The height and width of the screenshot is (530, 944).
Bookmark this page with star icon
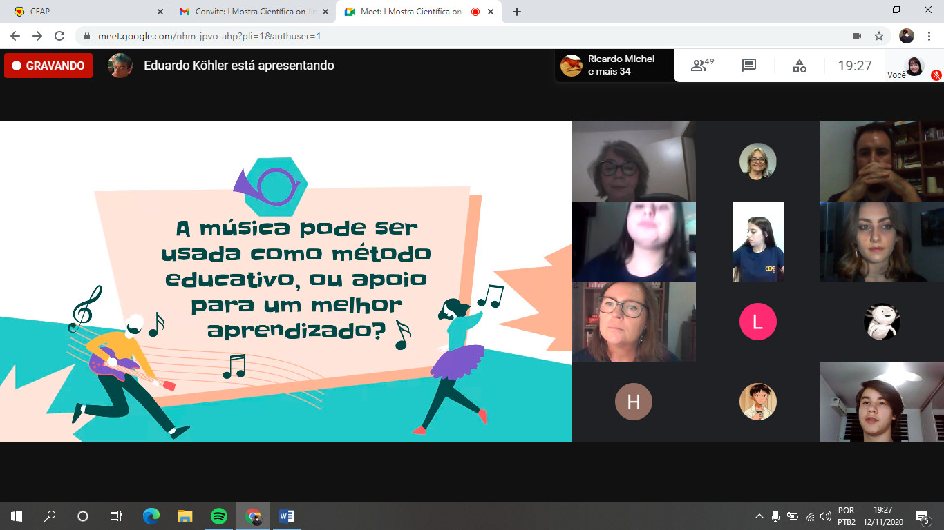point(879,36)
